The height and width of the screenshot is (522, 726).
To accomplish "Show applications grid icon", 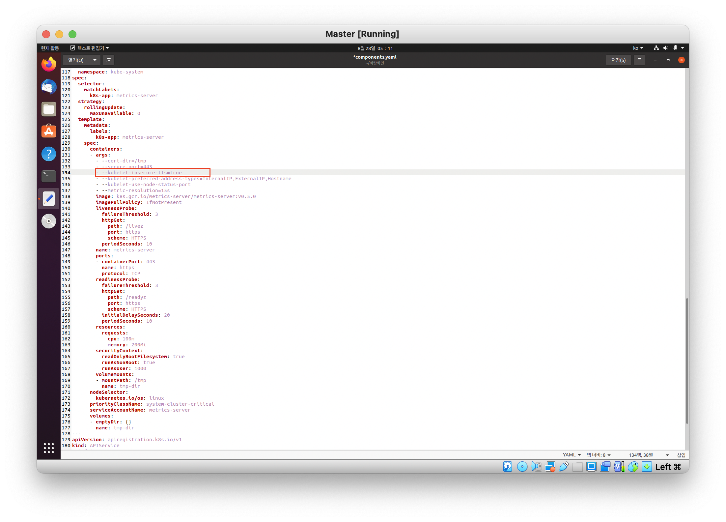I will click(49, 448).
